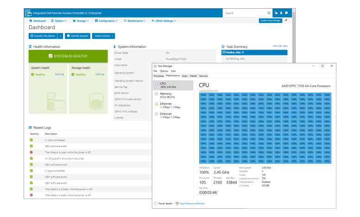The image size is (360, 217).
Task: Select the Performance tab
Action: [173, 75]
